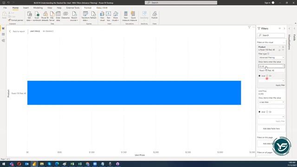The height and width of the screenshot is (167, 297).
Task: Expand the Visualizations pane
Action: point(289,28)
